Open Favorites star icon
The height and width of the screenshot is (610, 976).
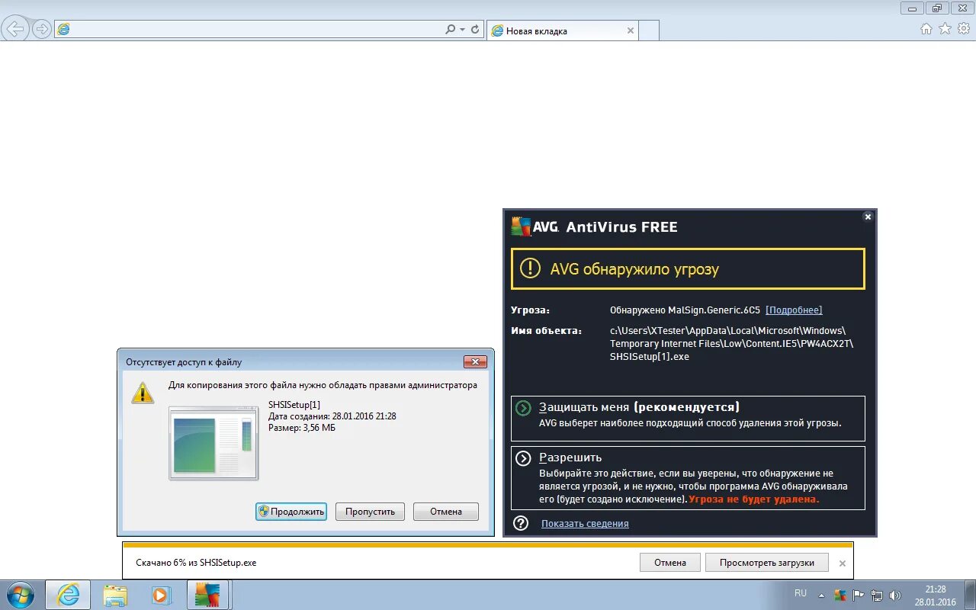(x=945, y=29)
